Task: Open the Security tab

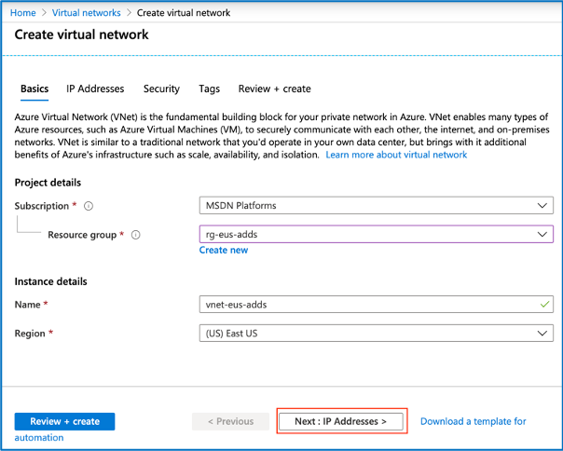Action: coord(161,89)
